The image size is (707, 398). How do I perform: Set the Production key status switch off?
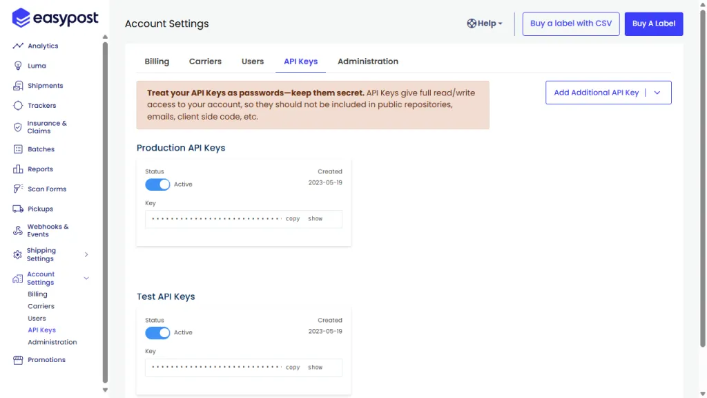pyautogui.click(x=157, y=184)
